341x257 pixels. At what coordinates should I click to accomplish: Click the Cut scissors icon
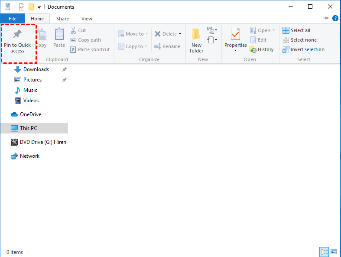[73, 30]
